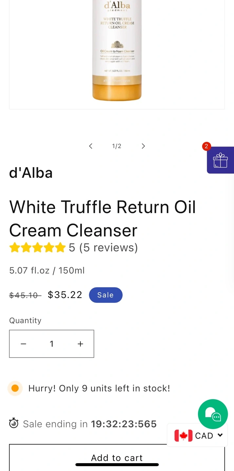
Task: Click the red notification badge
Action: coord(206,147)
